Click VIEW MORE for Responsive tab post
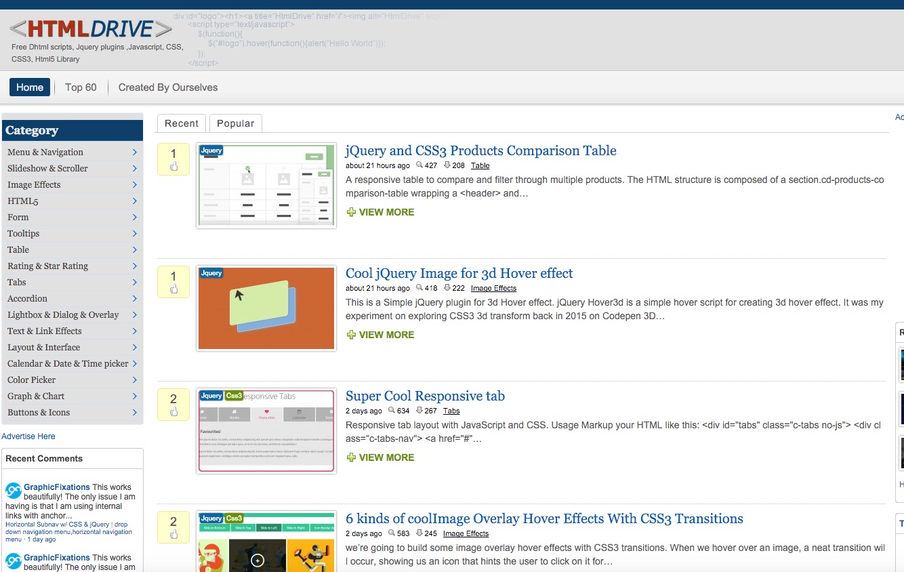Screen dimensions: 904x572 [x=386, y=457]
